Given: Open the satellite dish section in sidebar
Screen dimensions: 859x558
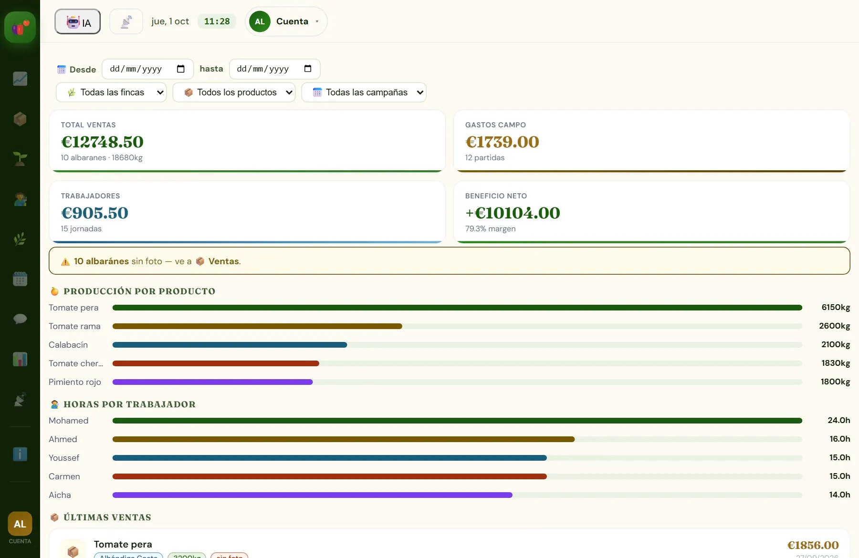Looking at the screenshot, I should 20,399.
